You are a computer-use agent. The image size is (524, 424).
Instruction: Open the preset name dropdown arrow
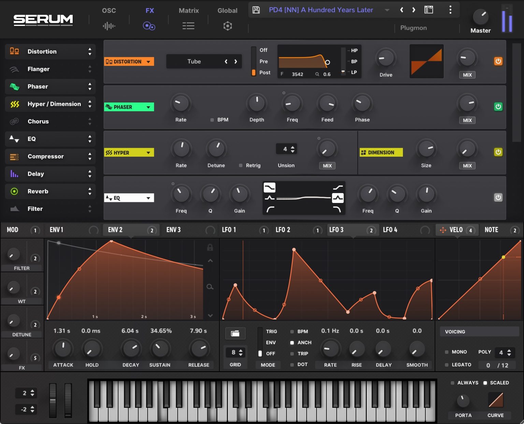387,10
